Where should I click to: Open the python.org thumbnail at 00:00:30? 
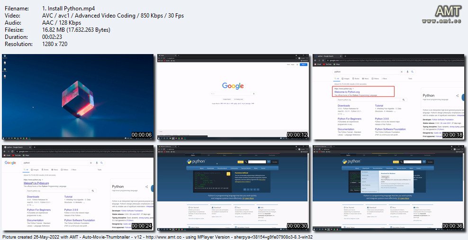pos(233,188)
